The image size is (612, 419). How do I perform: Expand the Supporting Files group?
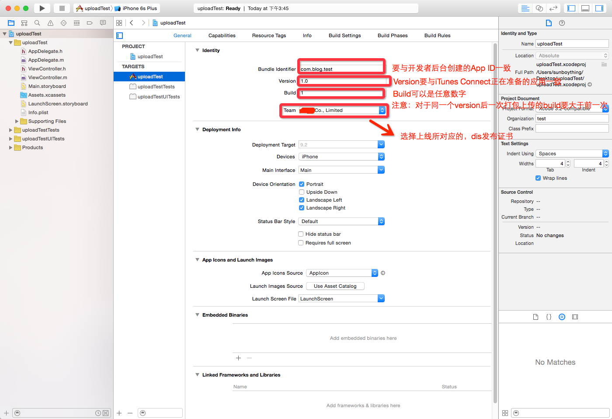(x=17, y=121)
